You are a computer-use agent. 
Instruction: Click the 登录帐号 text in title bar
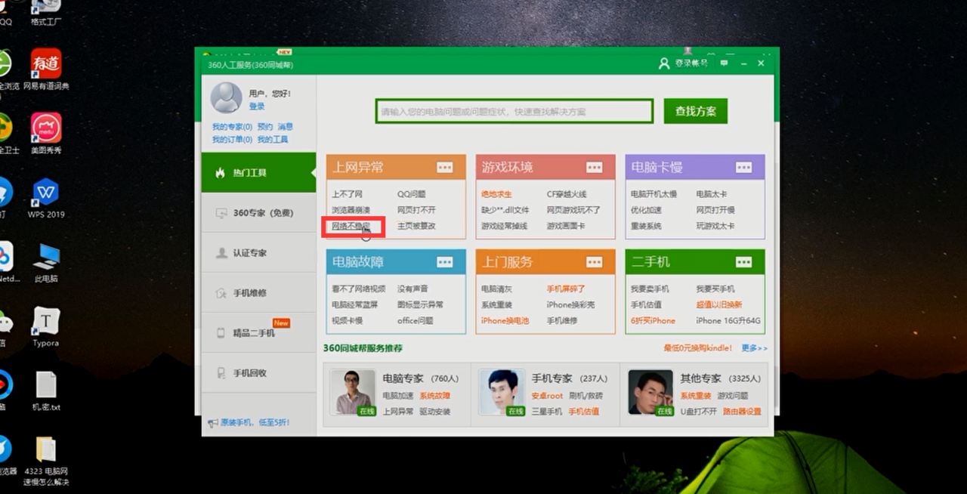click(x=691, y=63)
